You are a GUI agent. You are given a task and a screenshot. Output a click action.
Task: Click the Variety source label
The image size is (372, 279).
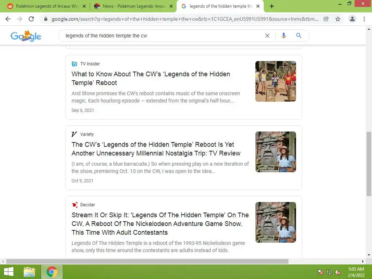[87, 134]
